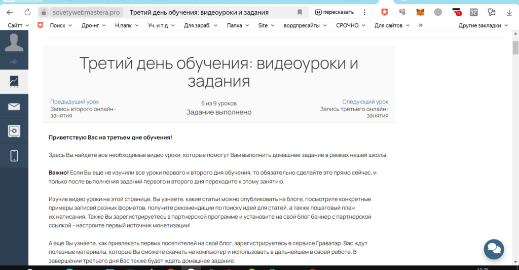
Task: Click the gray globe extension icon
Action: pyautogui.click(x=438, y=12)
